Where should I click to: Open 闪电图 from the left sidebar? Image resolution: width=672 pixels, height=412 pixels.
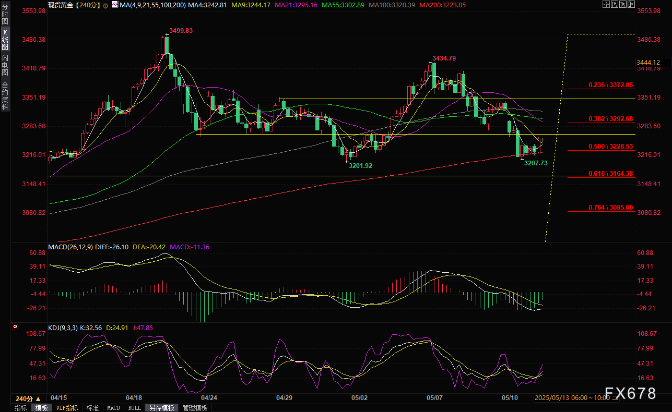(5, 65)
